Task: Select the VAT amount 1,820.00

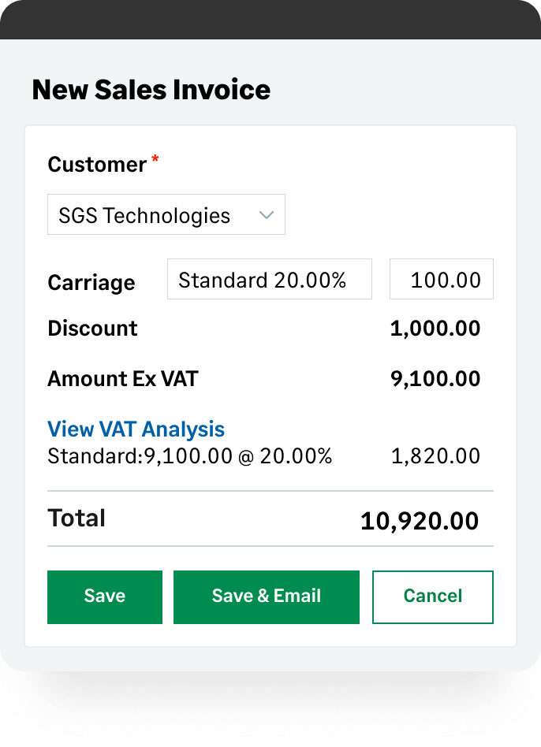Action: (435, 455)
